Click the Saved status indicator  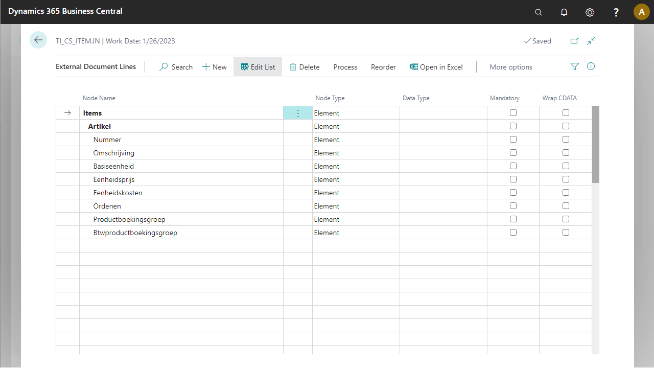click(x=538, y=41)
